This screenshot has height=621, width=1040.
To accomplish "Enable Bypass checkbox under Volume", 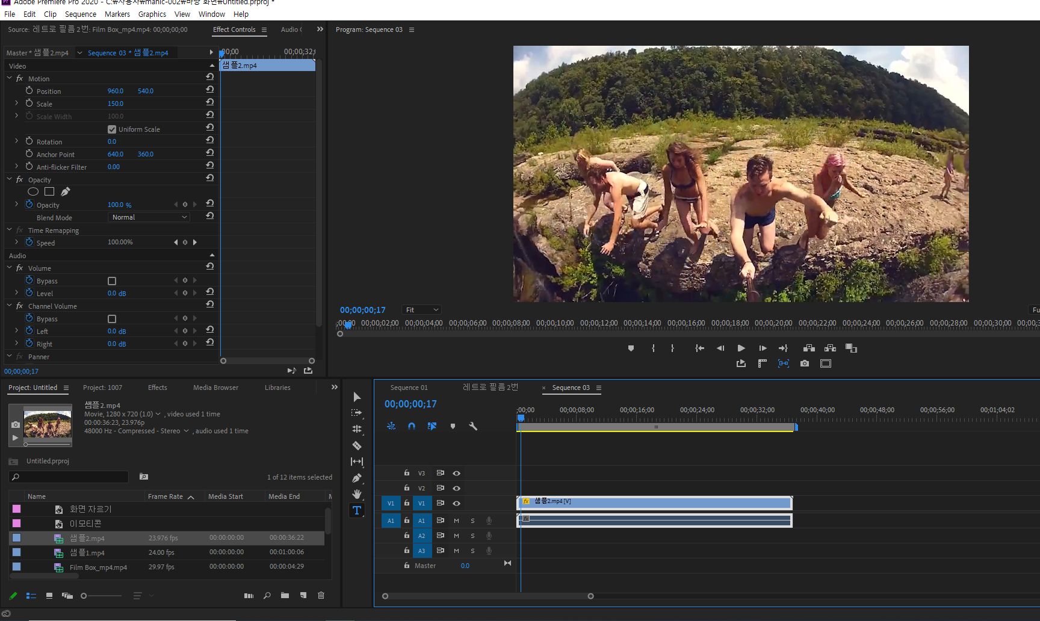I will [x=112, y=281].
